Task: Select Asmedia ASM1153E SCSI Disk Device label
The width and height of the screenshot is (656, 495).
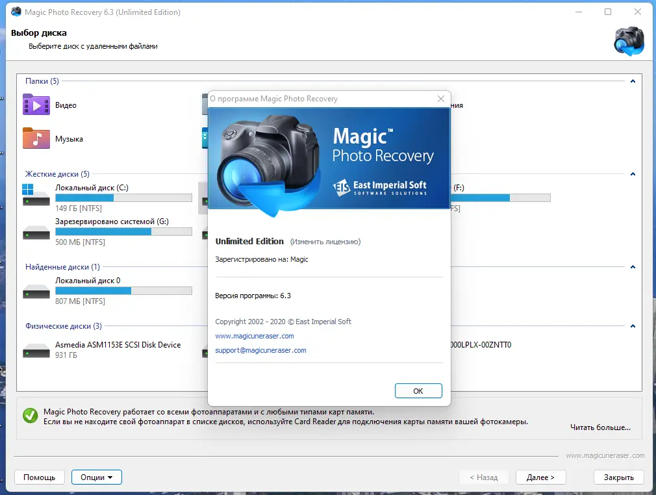Action: pos(118,345)
